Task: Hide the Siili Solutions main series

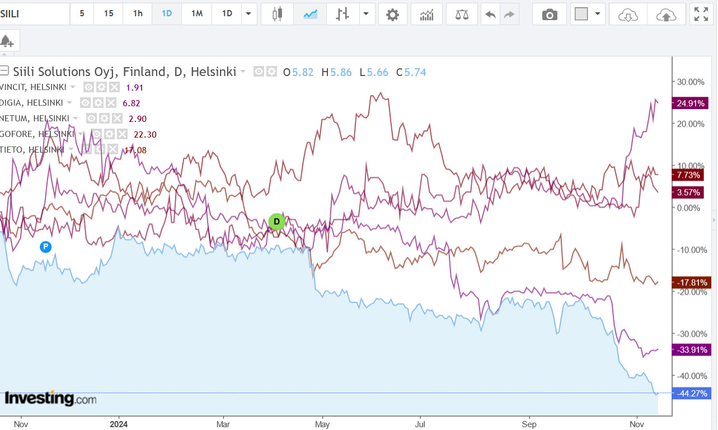Action: point(259,72)
